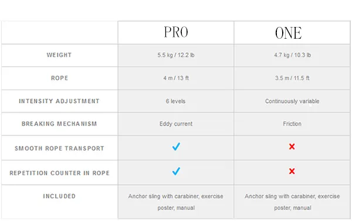This screenshot has height=221, width=352.
Task: Click the 4 m / 13 ft cell
Action: (176, 78)
